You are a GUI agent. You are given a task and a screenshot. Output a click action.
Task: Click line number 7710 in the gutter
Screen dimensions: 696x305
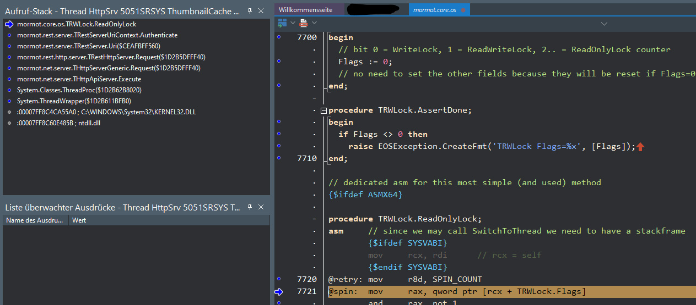click(306, 158)
